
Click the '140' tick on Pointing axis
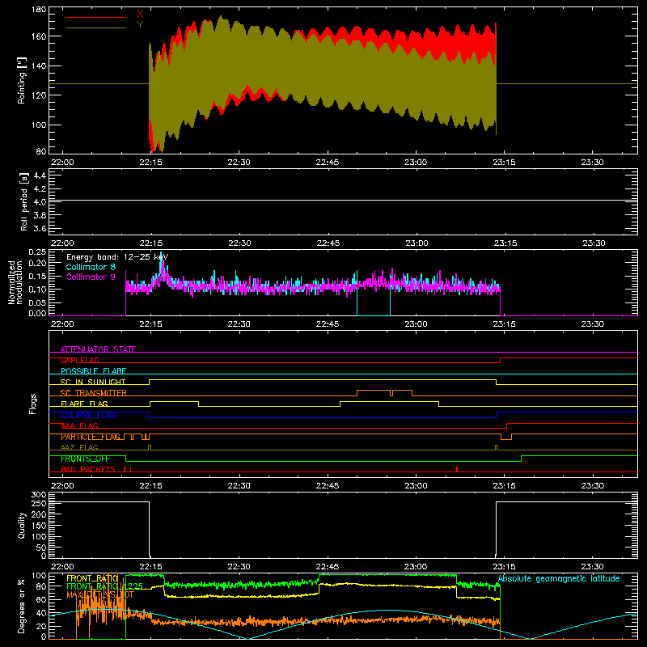tap(39, 66)
